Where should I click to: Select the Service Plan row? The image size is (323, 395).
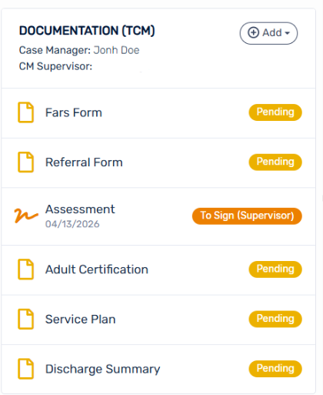[x=158, y=320]
